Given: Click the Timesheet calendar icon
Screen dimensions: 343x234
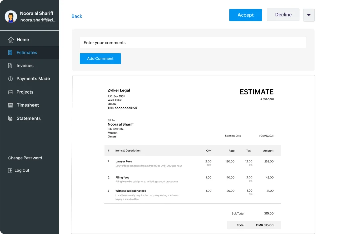Looking at the screenshot, I should pyautogui.click(x=10, y=105).
